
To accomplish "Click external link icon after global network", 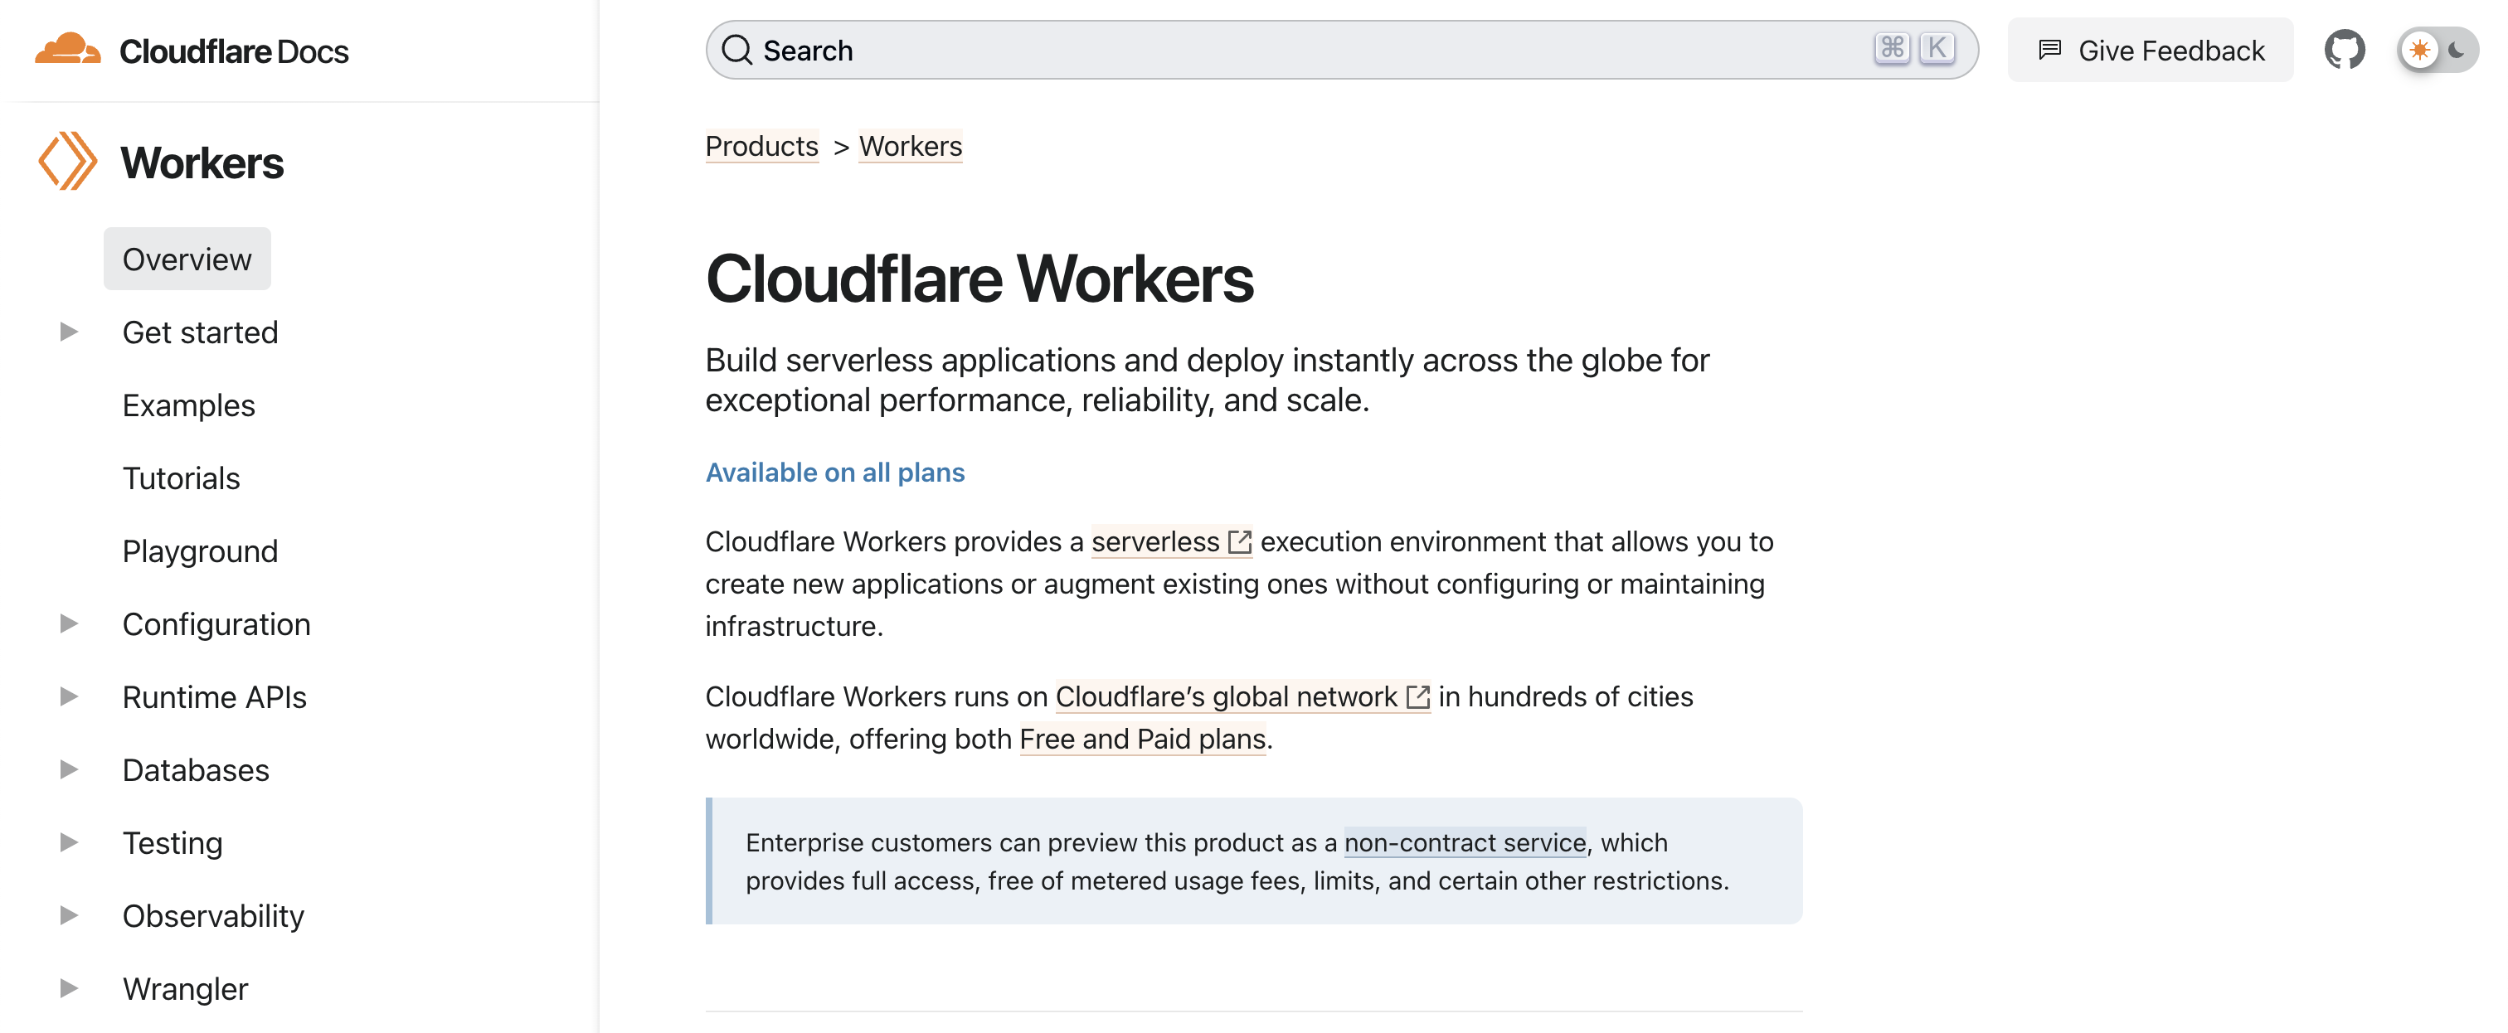I will (1418, 697).
